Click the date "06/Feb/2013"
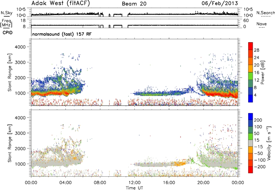This screenshot has width=275, height=190. pos(220,3)
